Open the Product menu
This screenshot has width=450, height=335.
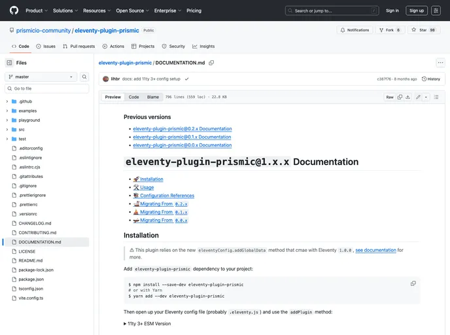click(37, 10)
